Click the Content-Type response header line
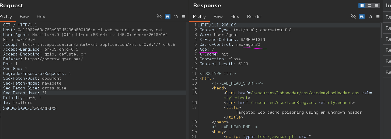Screen dimensions: 391x139 coord(246,30)
